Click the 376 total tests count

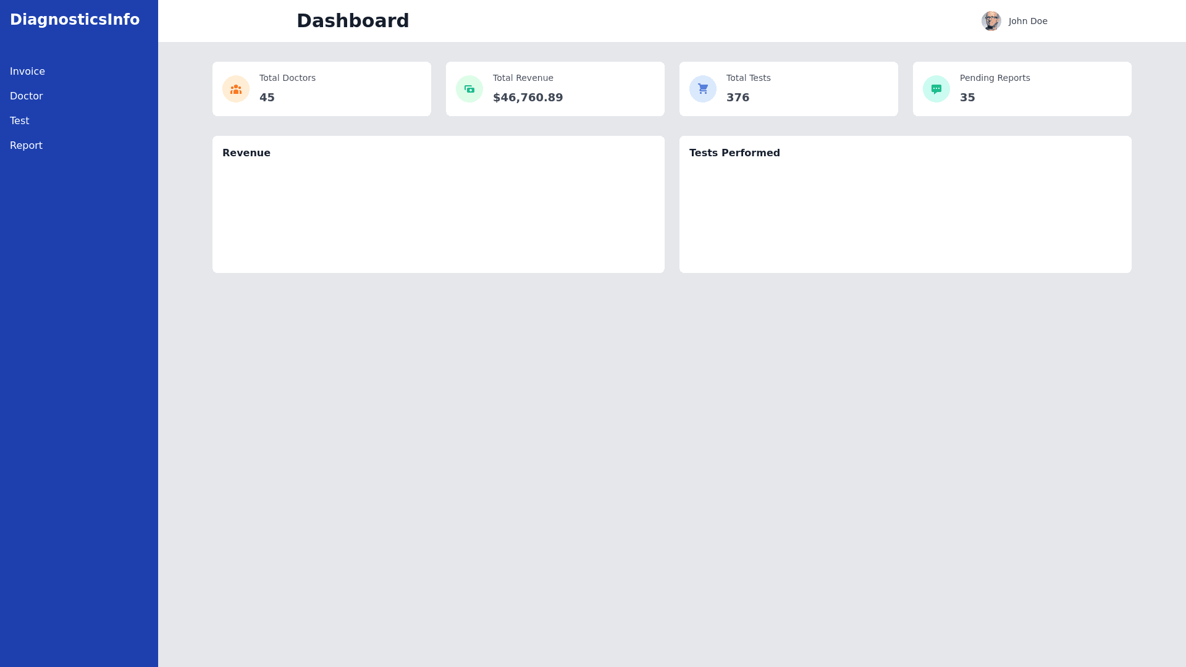point(738,98)
